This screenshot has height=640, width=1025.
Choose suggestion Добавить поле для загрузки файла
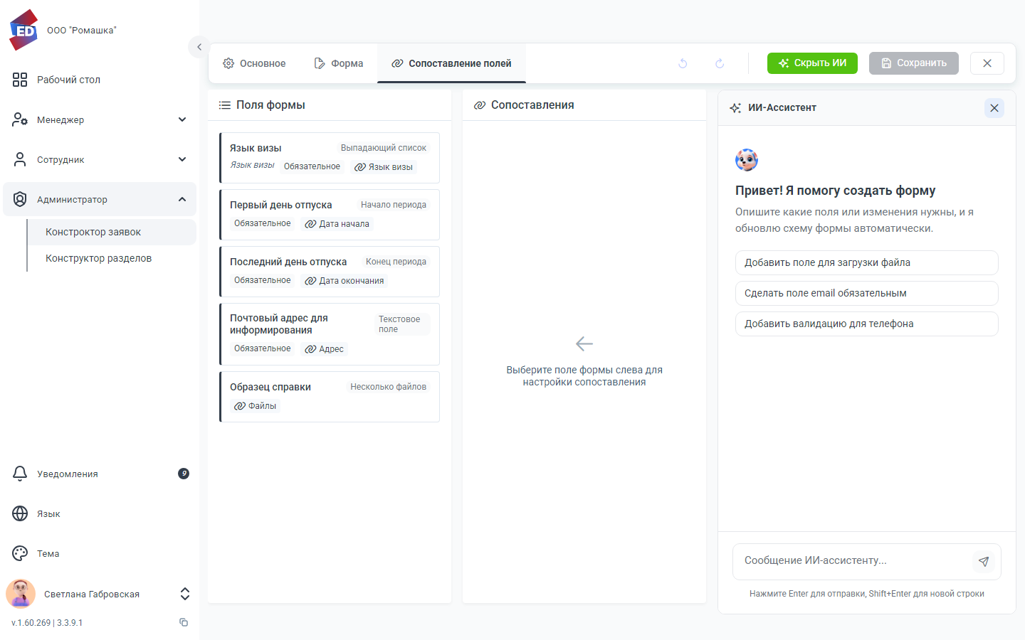(x=867, y=262)
